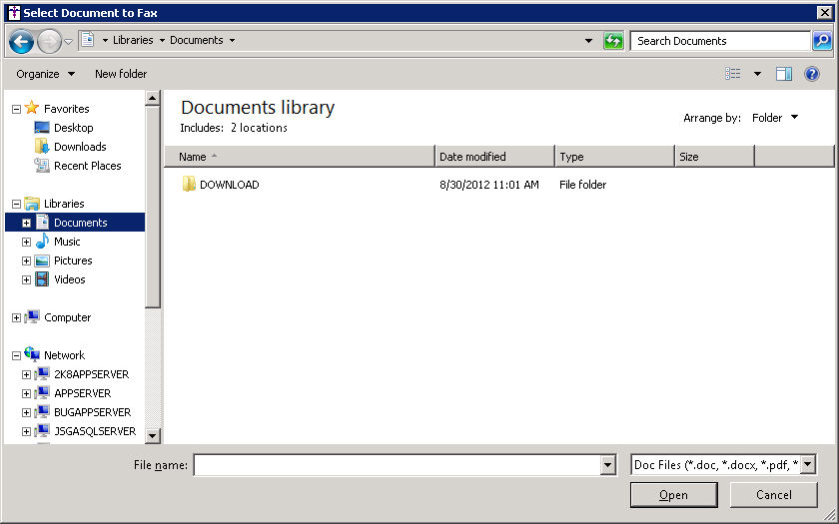Sort by Date modified column header
This screenshot has width=839, height=524.
pos(493,157)
